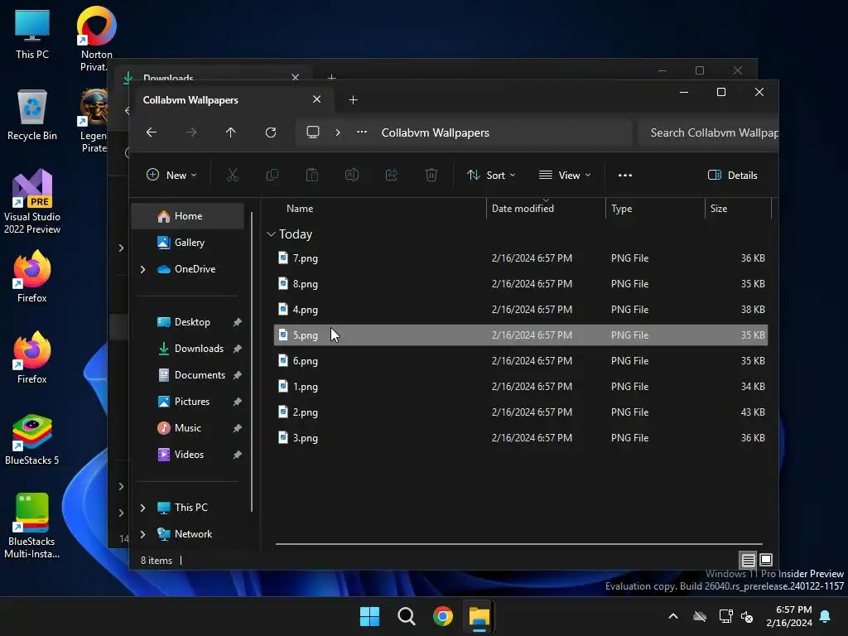Open Gallery in navigation pane

(x=188, y=243)
